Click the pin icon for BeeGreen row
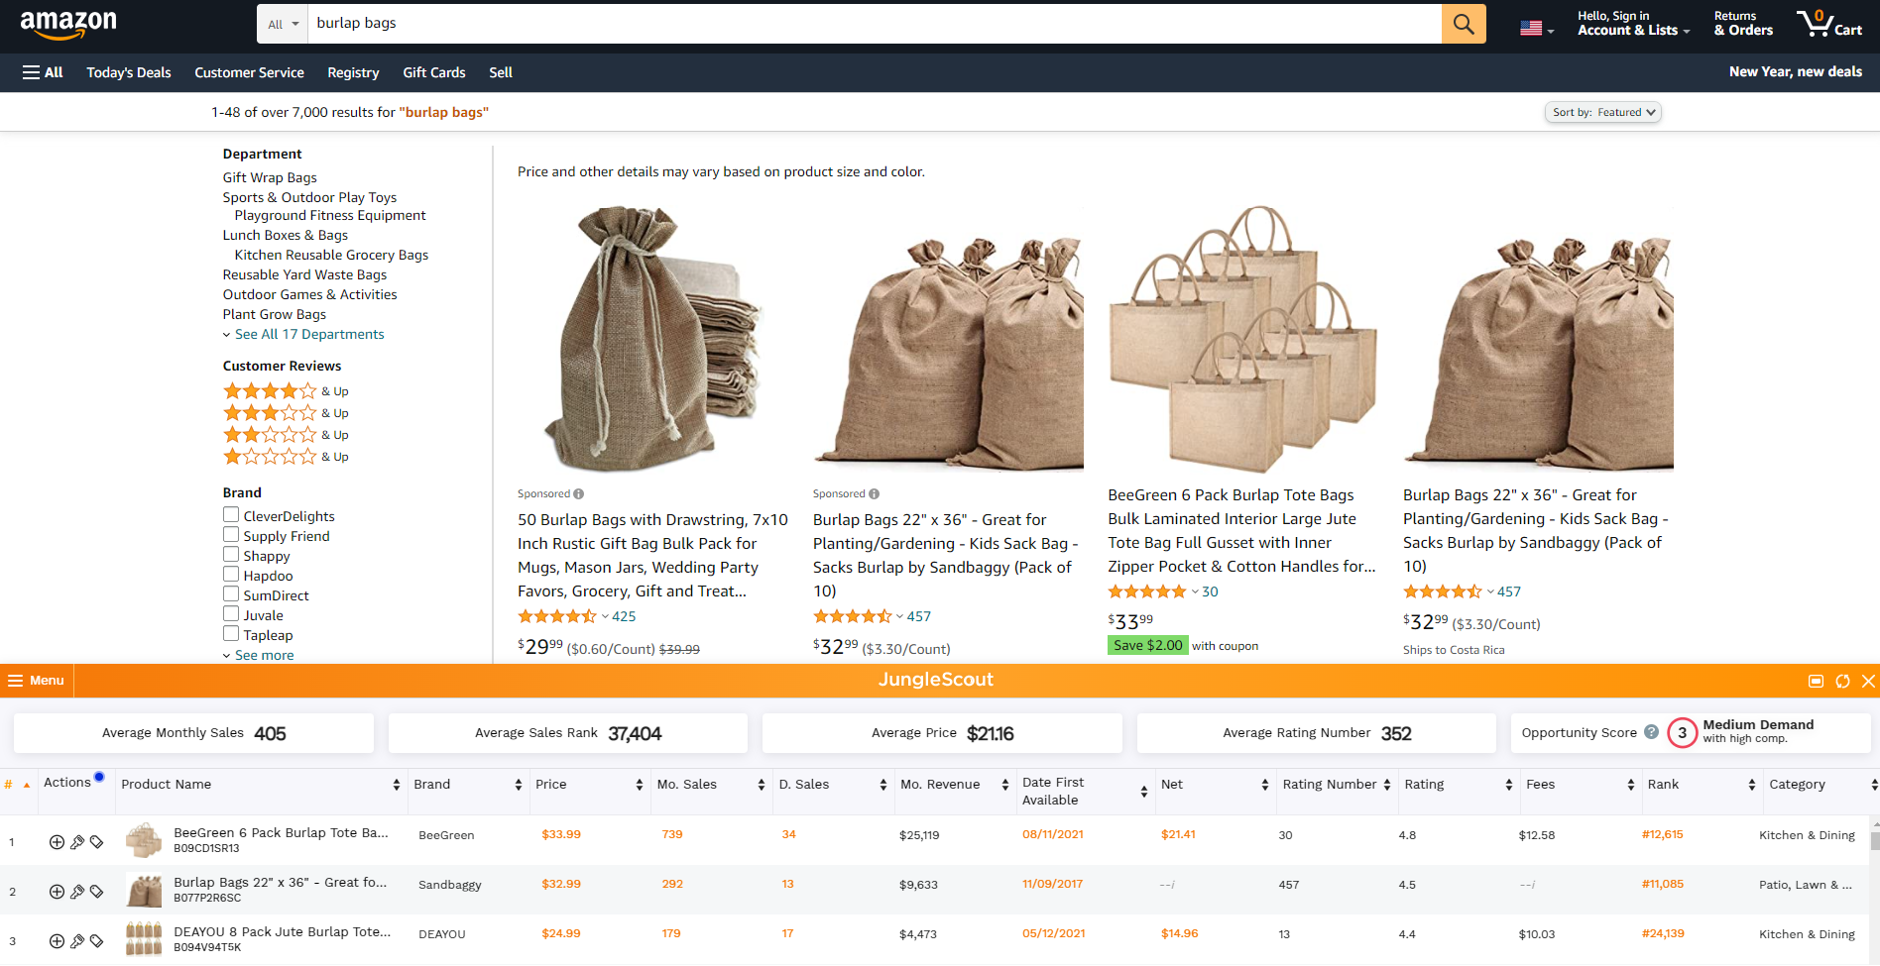This screenshot has width=1880, height=966. click(76, 842)
